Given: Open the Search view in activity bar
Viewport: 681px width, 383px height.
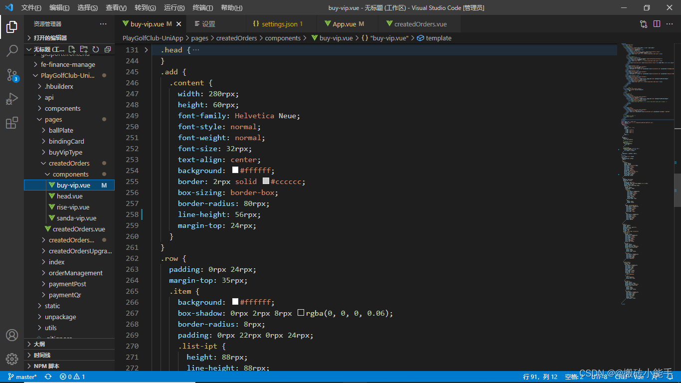Looking at the screenshot, I should [x=12, y=51].
